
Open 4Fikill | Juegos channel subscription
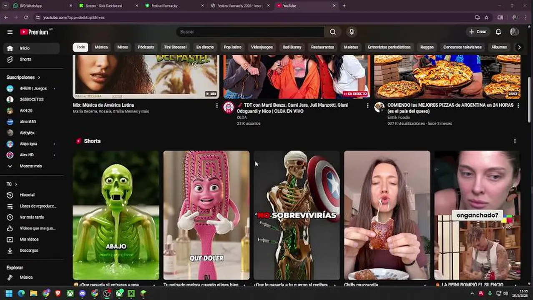pos(32,88)
